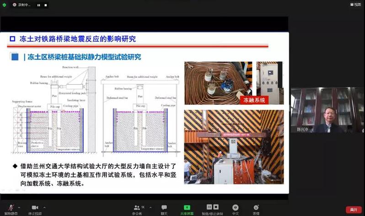Open the green encryption shield info icon
The width and height of the screenshot is (365, 216).
click(x=4, y=5)
